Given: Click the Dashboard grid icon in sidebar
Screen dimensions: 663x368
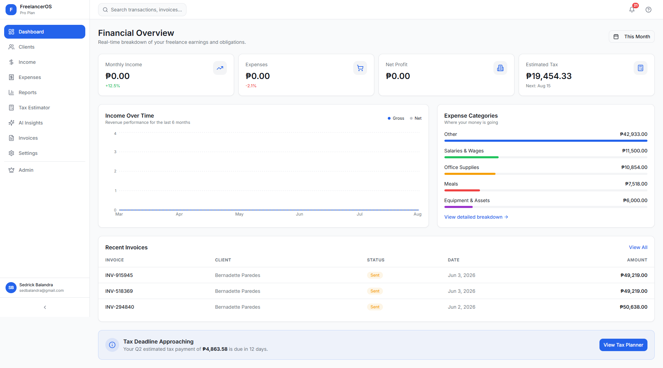Looking at the screenshot, I should (11, 32).
